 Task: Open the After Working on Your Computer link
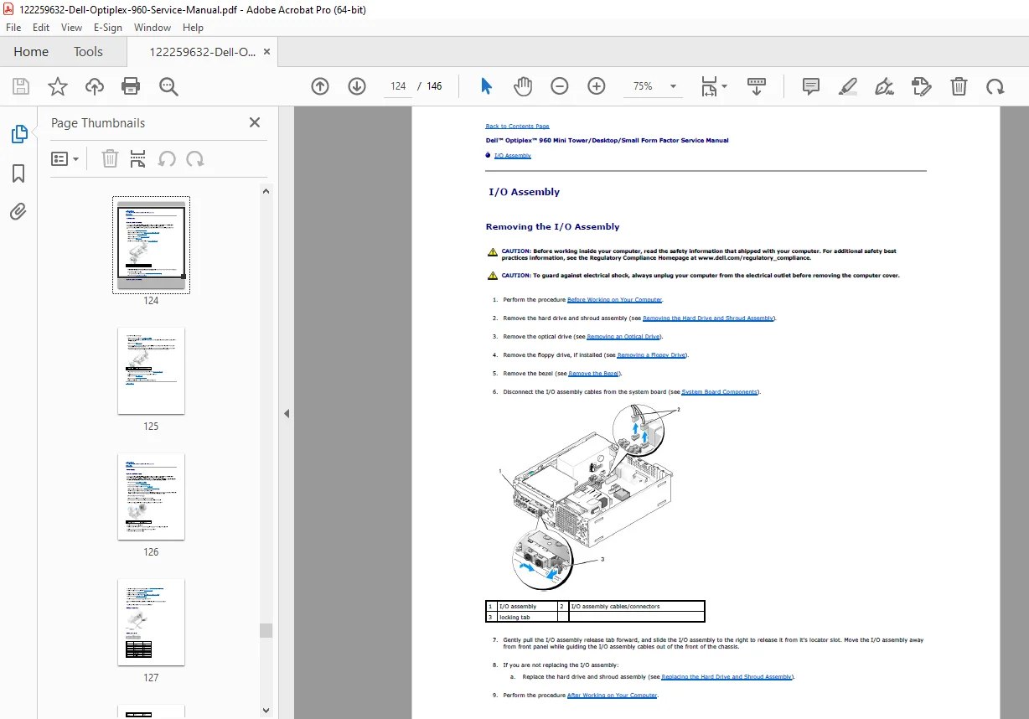[613, 696]
